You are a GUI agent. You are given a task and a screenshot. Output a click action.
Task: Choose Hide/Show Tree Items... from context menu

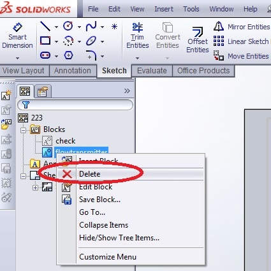[131, 238]
